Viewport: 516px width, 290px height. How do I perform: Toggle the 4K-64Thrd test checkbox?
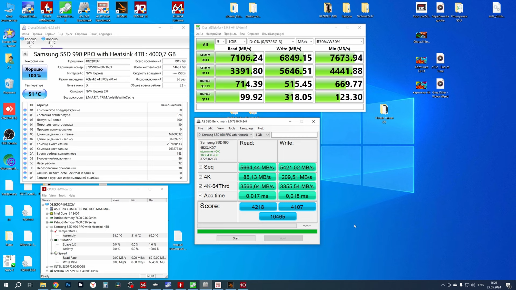[201, 186]
